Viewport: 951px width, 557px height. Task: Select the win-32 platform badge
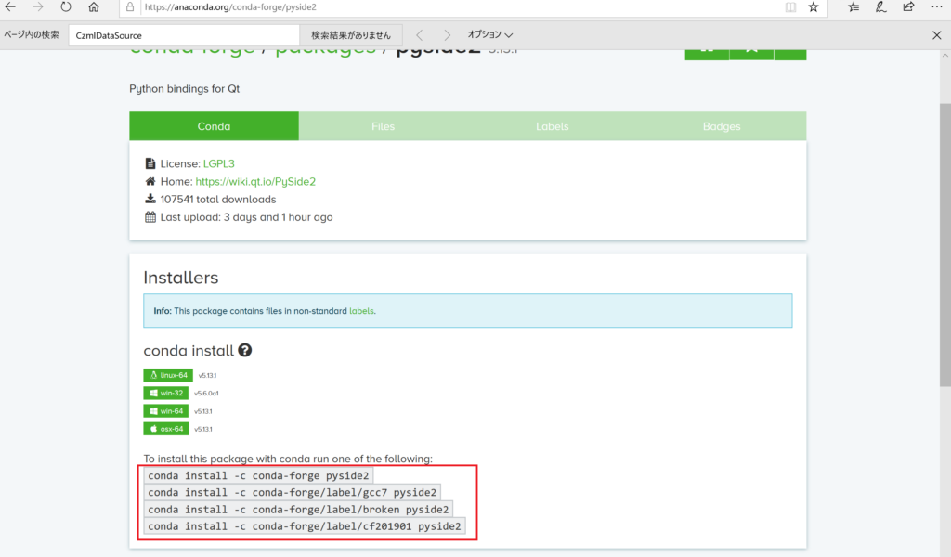click(165, 393)
